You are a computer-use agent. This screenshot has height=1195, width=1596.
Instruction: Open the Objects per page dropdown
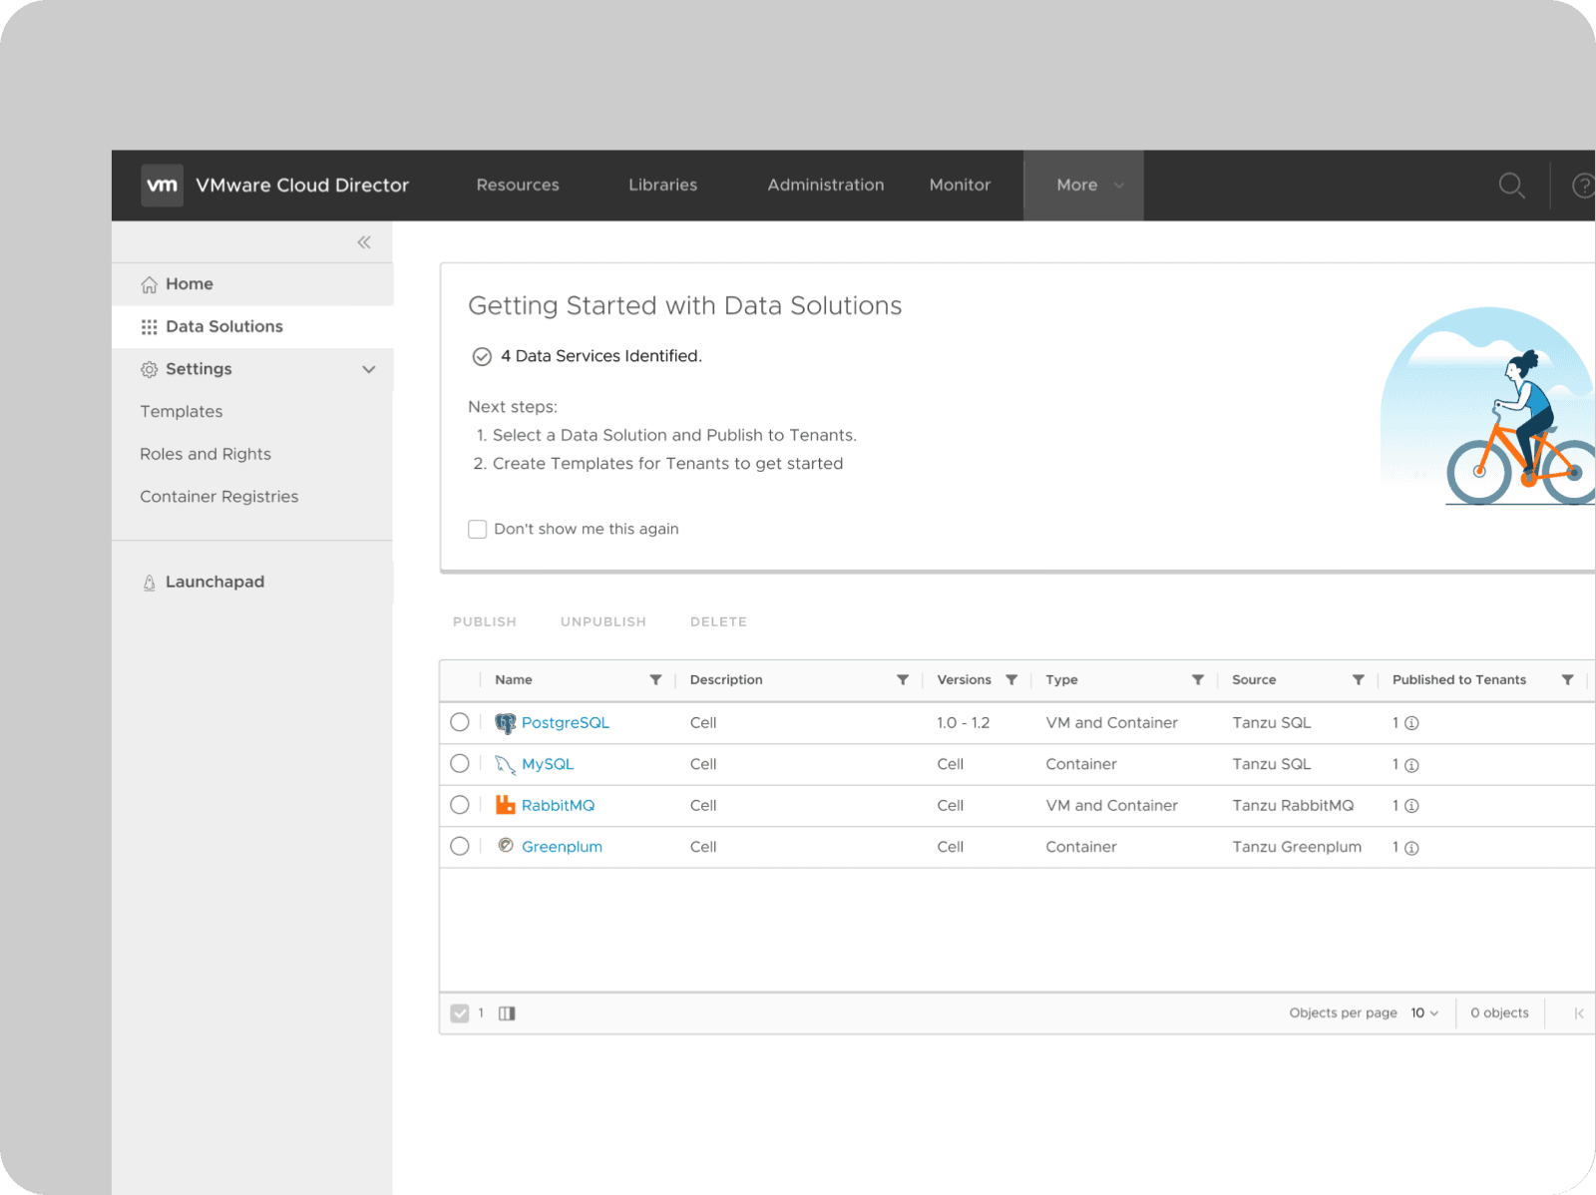pos(1424,1013)
